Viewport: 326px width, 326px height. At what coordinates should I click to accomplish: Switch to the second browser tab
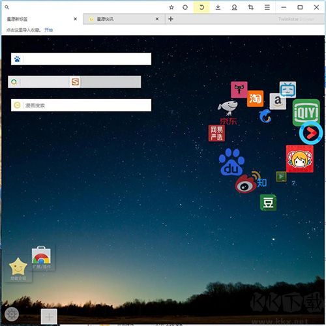pos(124,19)
